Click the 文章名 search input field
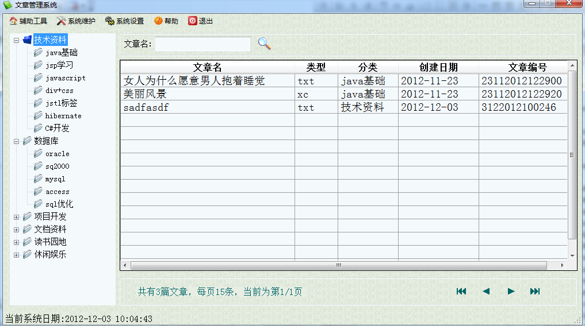This screenshot has width=585, height=326. (202, 44)
